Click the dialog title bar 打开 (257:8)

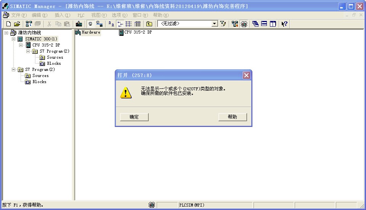tap(135, 75)
